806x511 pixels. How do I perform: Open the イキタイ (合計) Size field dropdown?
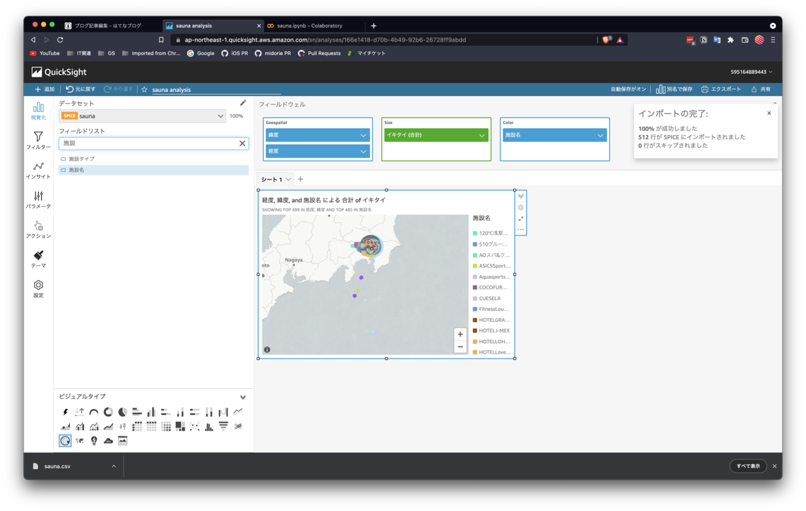[x=436, y=135]
